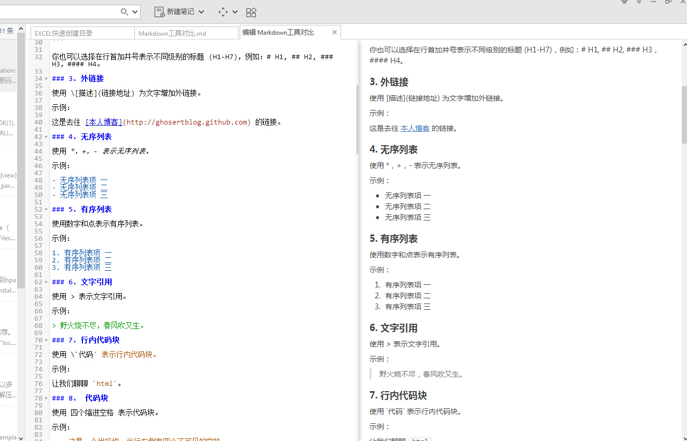Collapse the fold marker at line 34
The image size is (687, 441).
click(x=46, y=79)
